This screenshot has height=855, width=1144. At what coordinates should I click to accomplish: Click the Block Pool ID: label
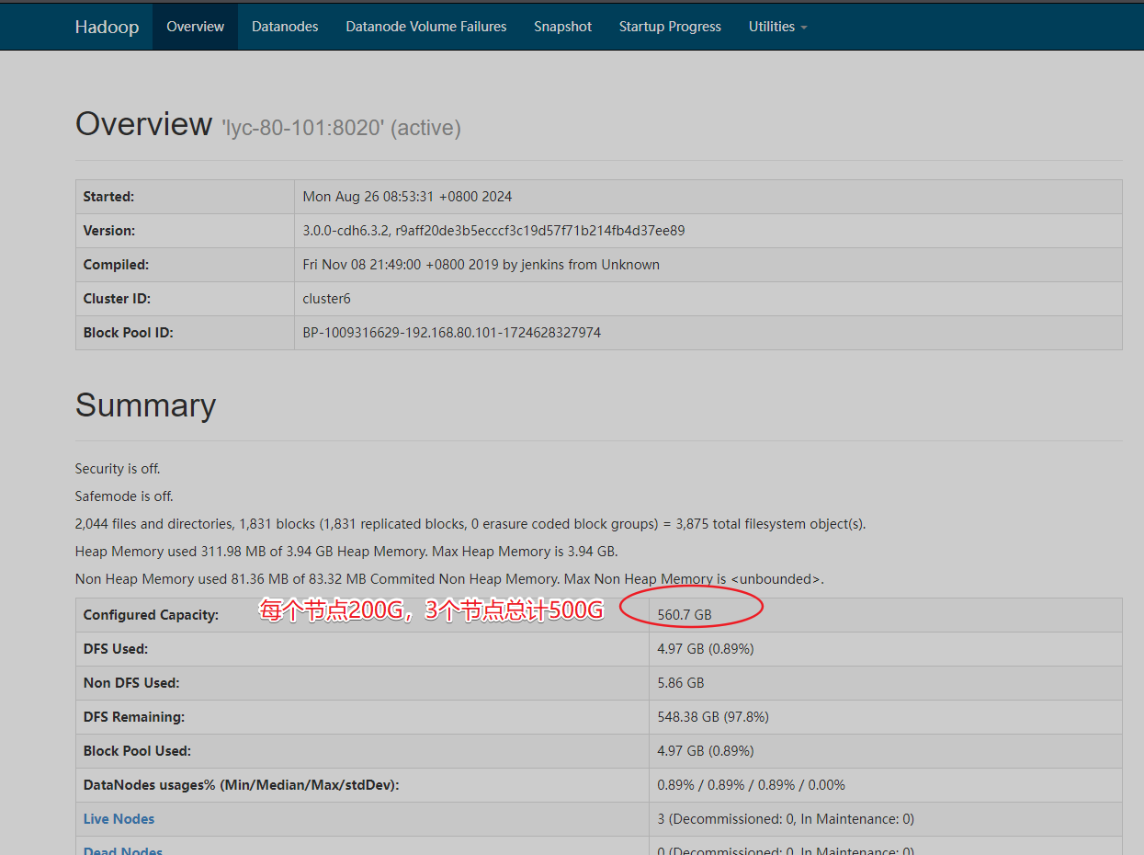click(128, 332)
